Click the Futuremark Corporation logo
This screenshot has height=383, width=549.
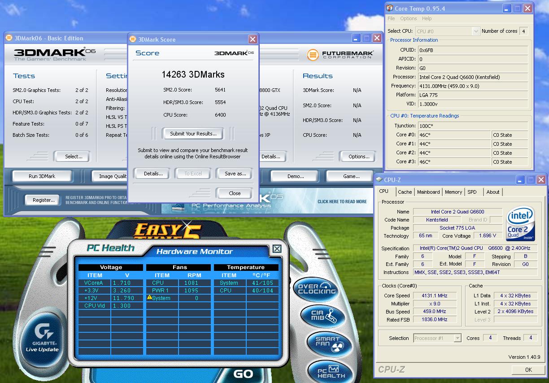click(340, 55)
